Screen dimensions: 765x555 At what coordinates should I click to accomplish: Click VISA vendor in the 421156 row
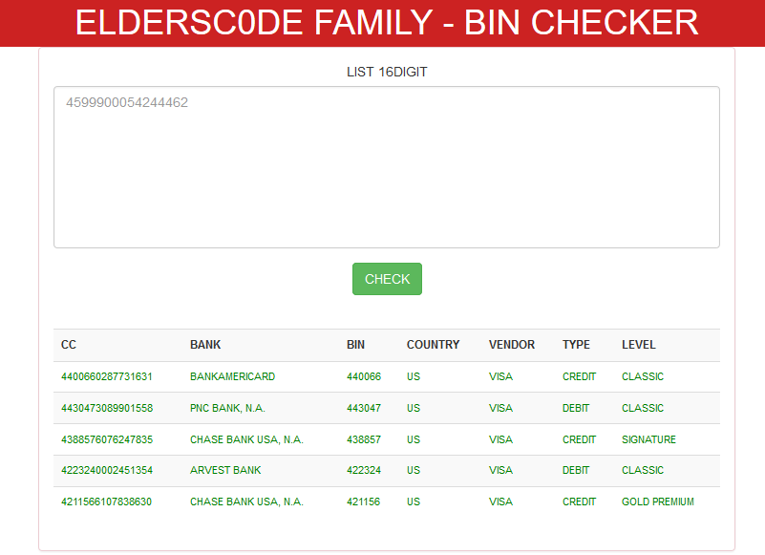[x=500, y=502]
